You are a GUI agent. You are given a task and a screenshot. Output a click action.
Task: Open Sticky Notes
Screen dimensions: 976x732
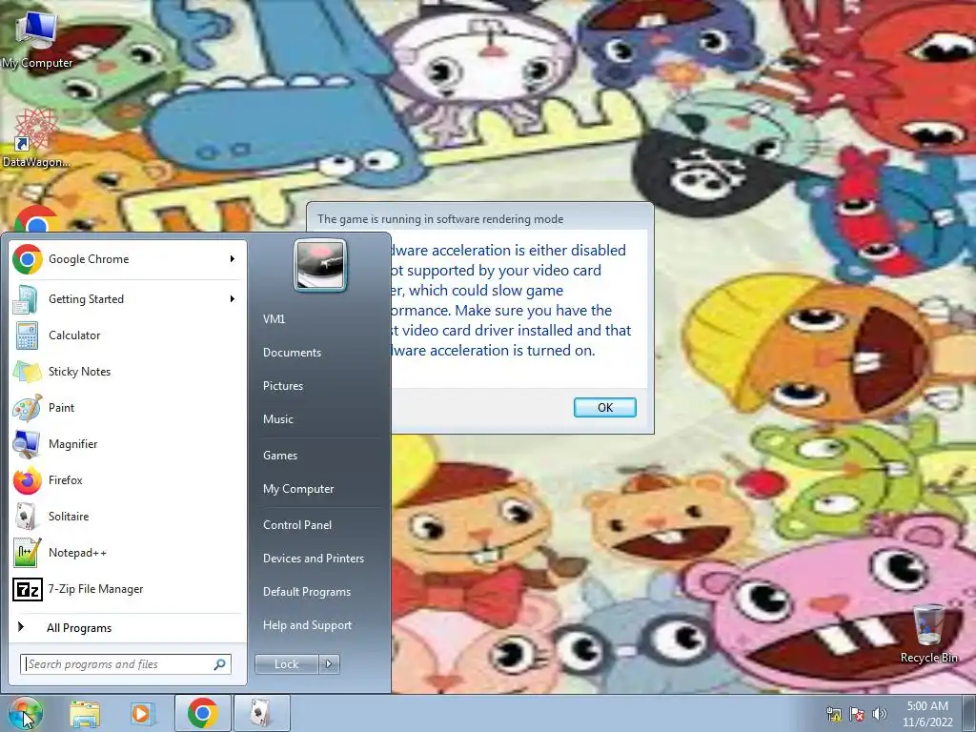tap(128, 372)
